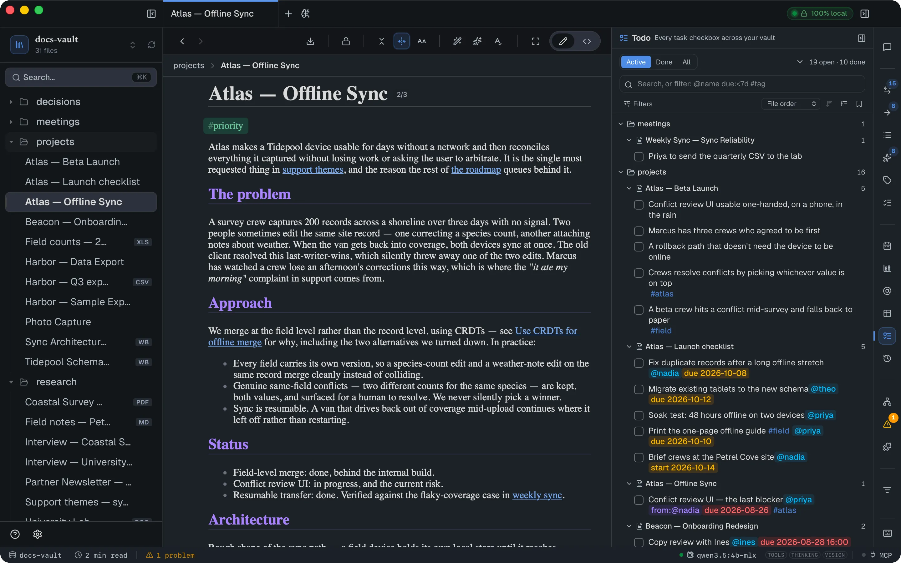The height and width of the screenshot is (563, 901).
Task: Click the help question mark icon
Action: (15, 534)
